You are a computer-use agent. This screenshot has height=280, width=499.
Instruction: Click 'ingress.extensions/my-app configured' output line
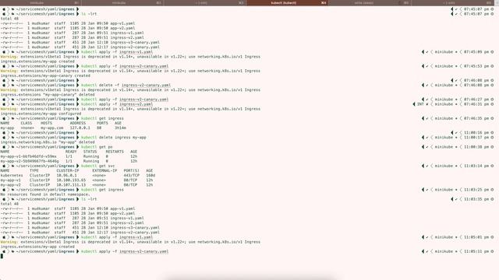click(41, 114)
